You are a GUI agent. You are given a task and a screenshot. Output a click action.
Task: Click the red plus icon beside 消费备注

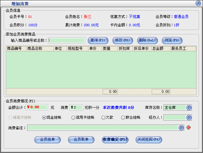pos(189,128)
